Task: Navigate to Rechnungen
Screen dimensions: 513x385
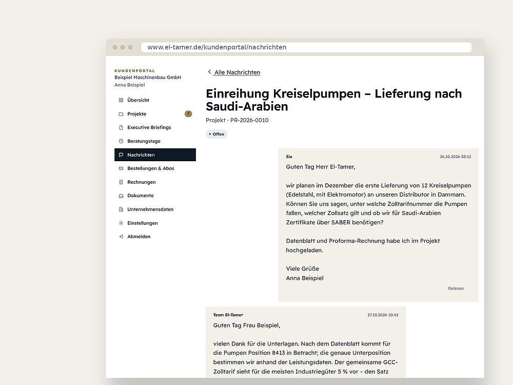Action: (x=155, y=182)
